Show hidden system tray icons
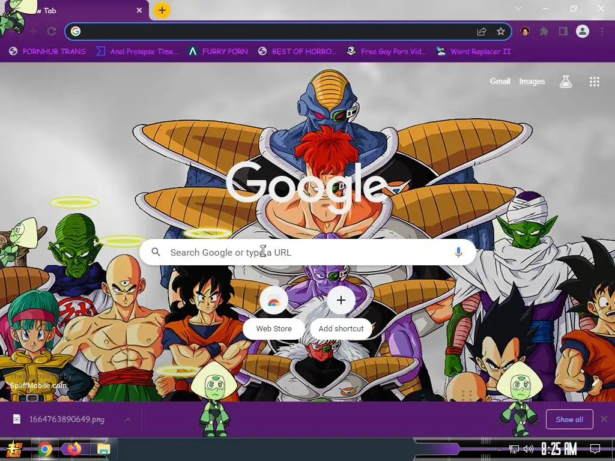Viewport: 615px width, 461px height. 499,449
